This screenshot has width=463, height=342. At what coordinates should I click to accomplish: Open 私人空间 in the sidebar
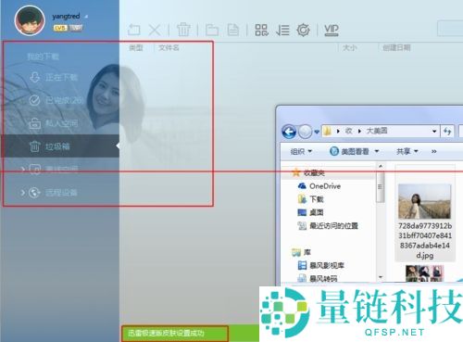pyautogui.click(x=60, y=123)
